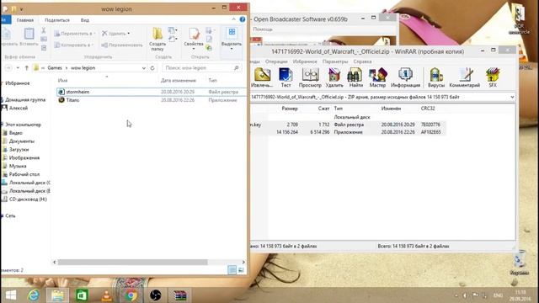This screenshot has width=539, height=303.
Task: Open Chrome from the taskbar
Action: 131,295
